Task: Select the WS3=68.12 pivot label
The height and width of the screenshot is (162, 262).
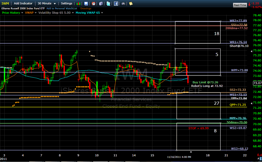Action: [240, 149]
